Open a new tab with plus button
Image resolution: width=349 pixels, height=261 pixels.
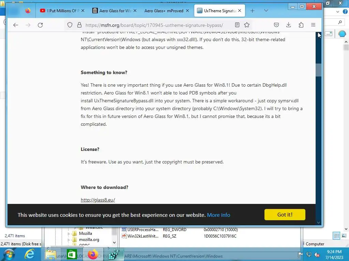click(253, 11)
